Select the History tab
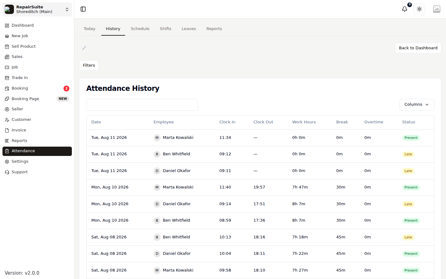The image size is (446, 279). [x=113, y=29]
